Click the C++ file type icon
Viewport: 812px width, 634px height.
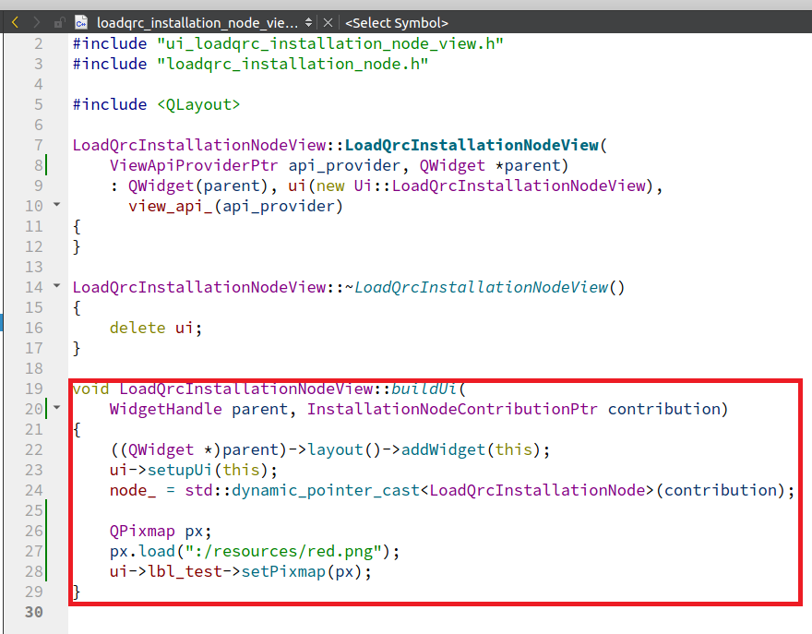tap(81, 22)
